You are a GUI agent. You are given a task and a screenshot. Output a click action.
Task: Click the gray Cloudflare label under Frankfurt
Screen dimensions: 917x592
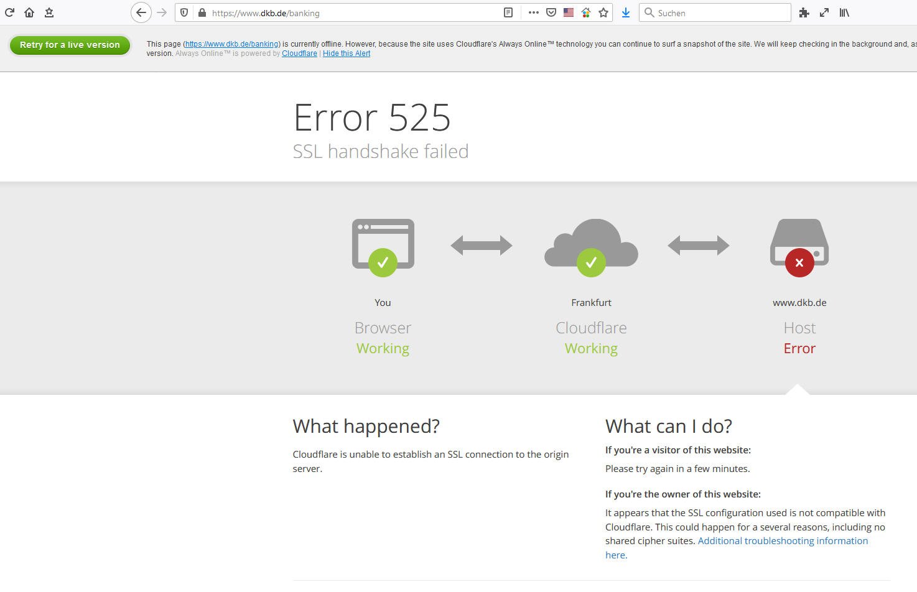591,328
